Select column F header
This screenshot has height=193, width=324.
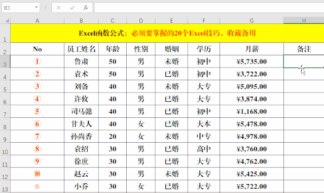[x=204, y=20]
